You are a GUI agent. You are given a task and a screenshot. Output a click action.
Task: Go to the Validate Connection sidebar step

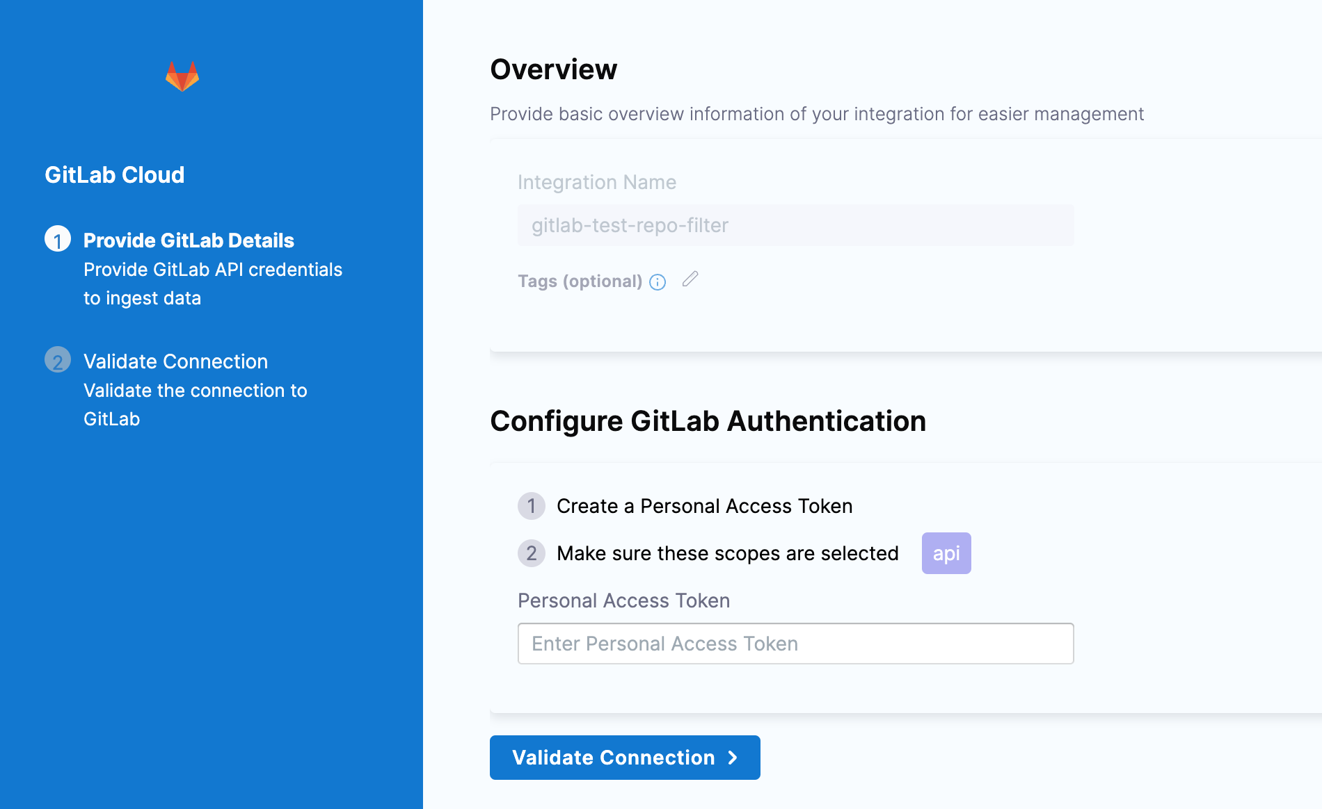coord(175,361)
